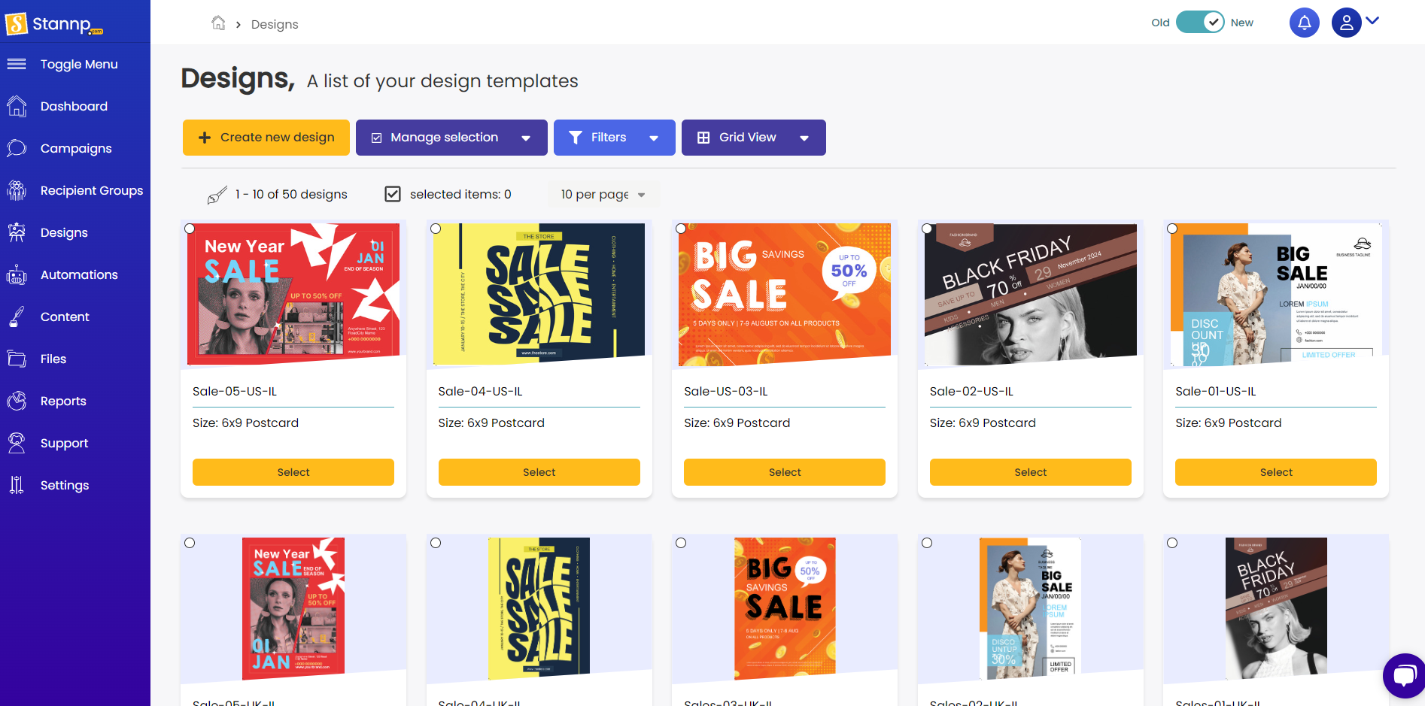The height and width of the screenshot is (706, 1425).
Task: Open Recipient Groups from the sidebar
Action: pyautogui.click(x=91, y=190)
